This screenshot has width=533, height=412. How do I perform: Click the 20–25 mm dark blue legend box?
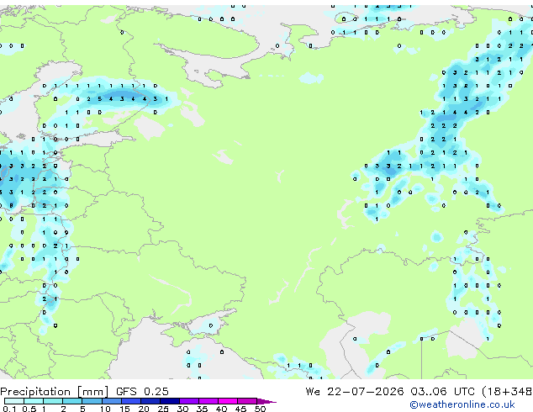point(150,401)
